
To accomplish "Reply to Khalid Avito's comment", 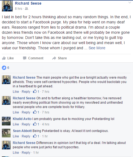I will coord(26,124).
